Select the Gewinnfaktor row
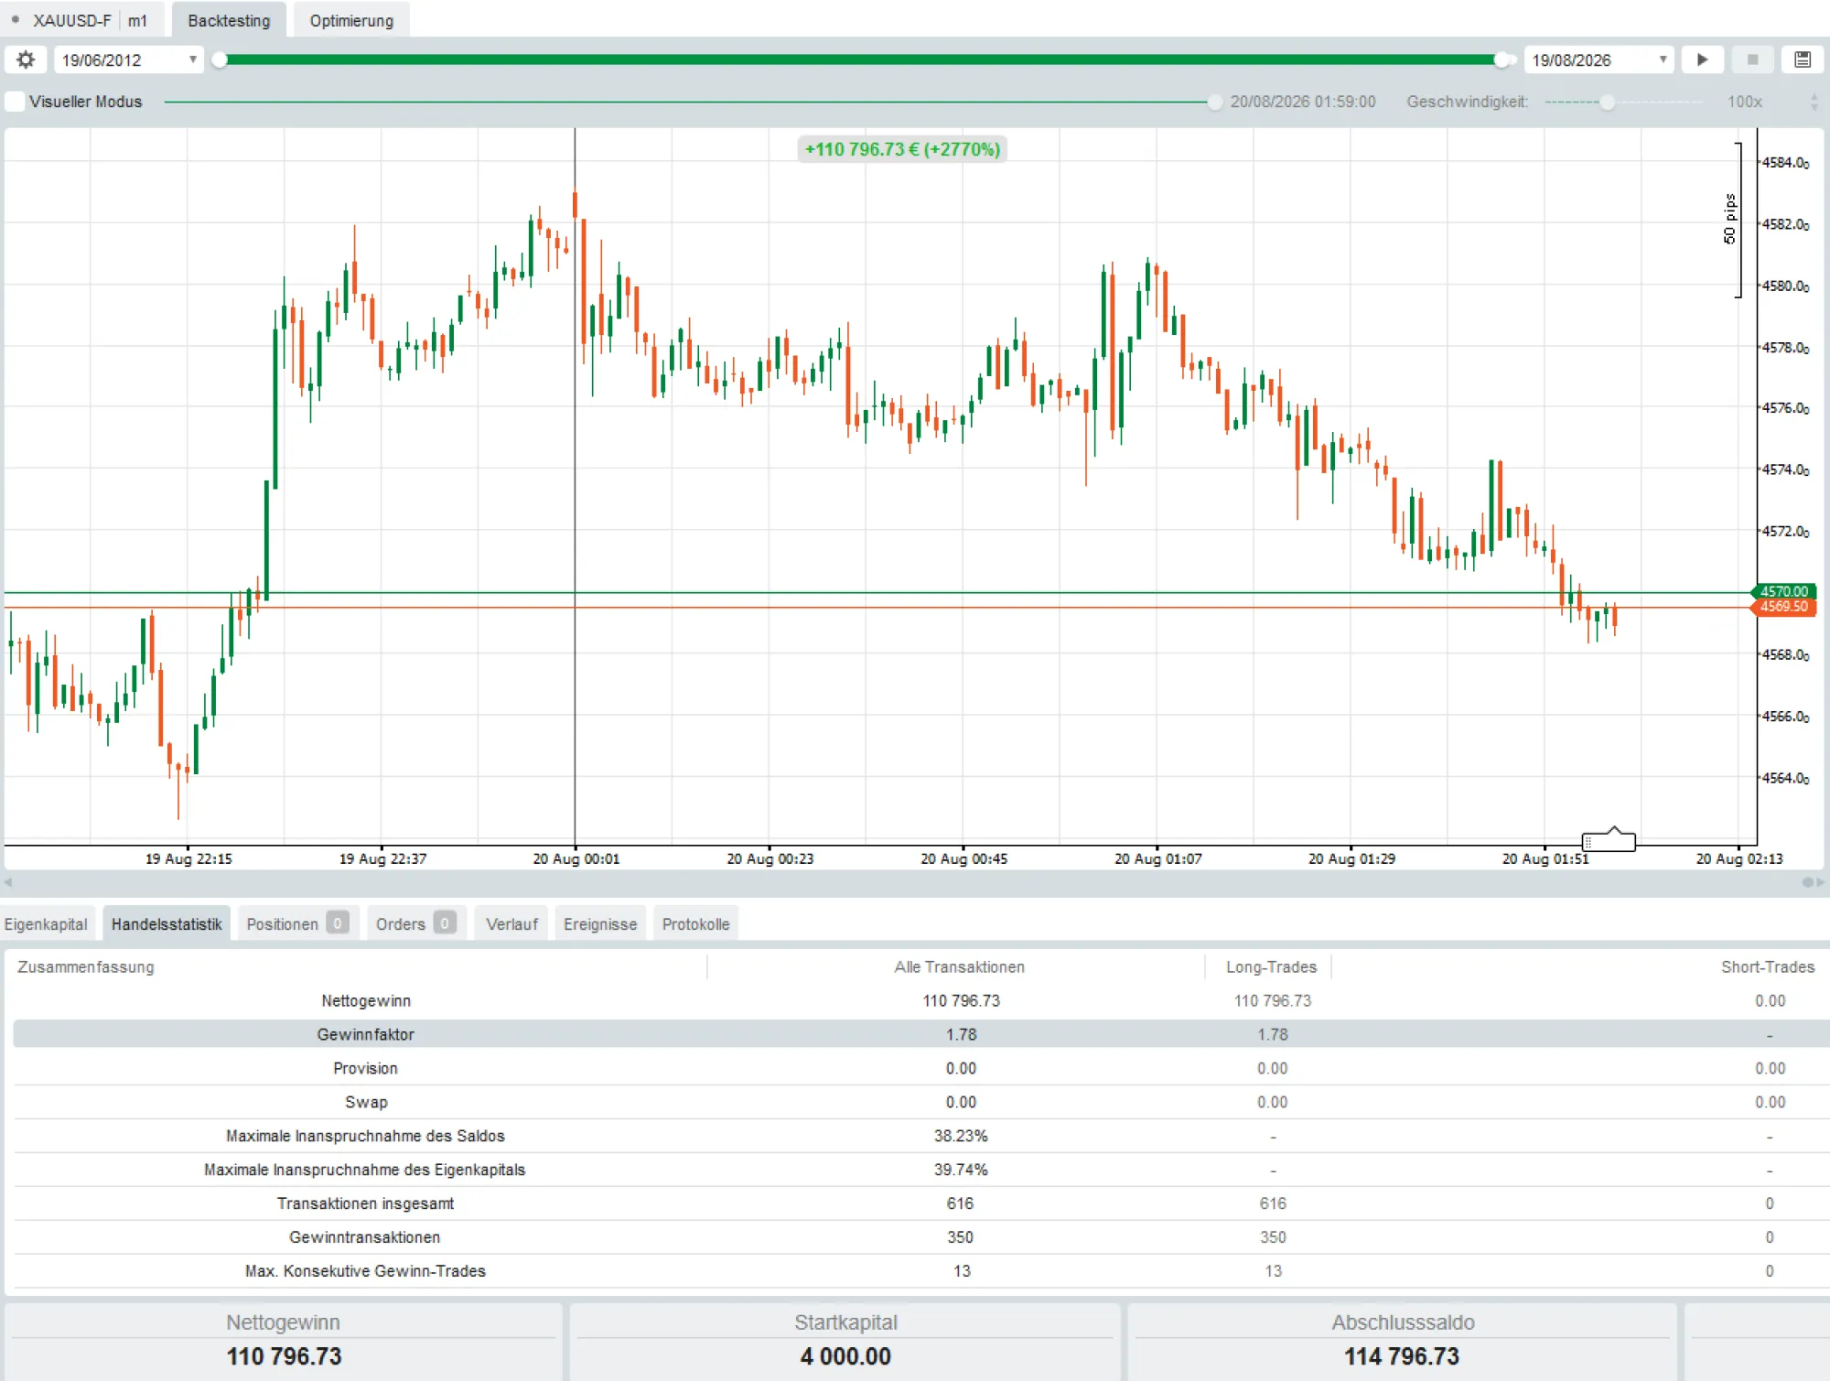The image size is (1830, 1381). [x=921, y=1034]
